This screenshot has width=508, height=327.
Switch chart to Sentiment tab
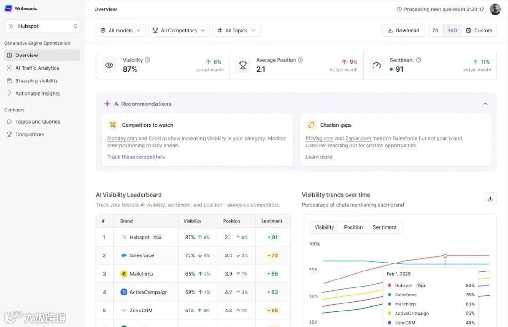coord(384,228)
